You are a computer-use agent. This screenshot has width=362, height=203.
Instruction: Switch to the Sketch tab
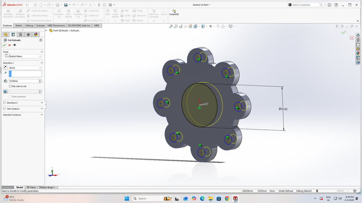click(x=19, y=26)
